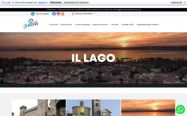Open the Info Utili menu

114,25
